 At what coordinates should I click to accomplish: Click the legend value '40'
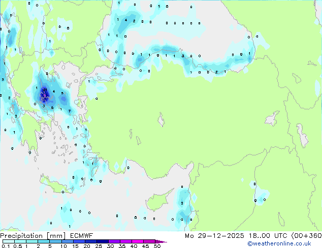[134, 246]
